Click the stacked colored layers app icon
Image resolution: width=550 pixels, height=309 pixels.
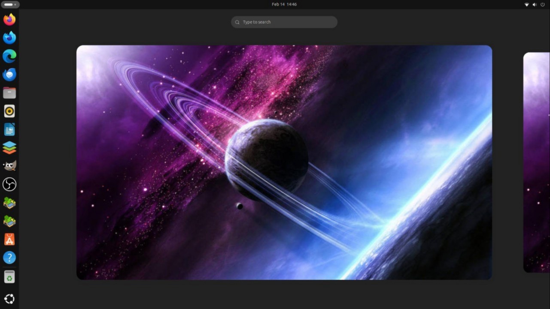[x=9, y=148]
